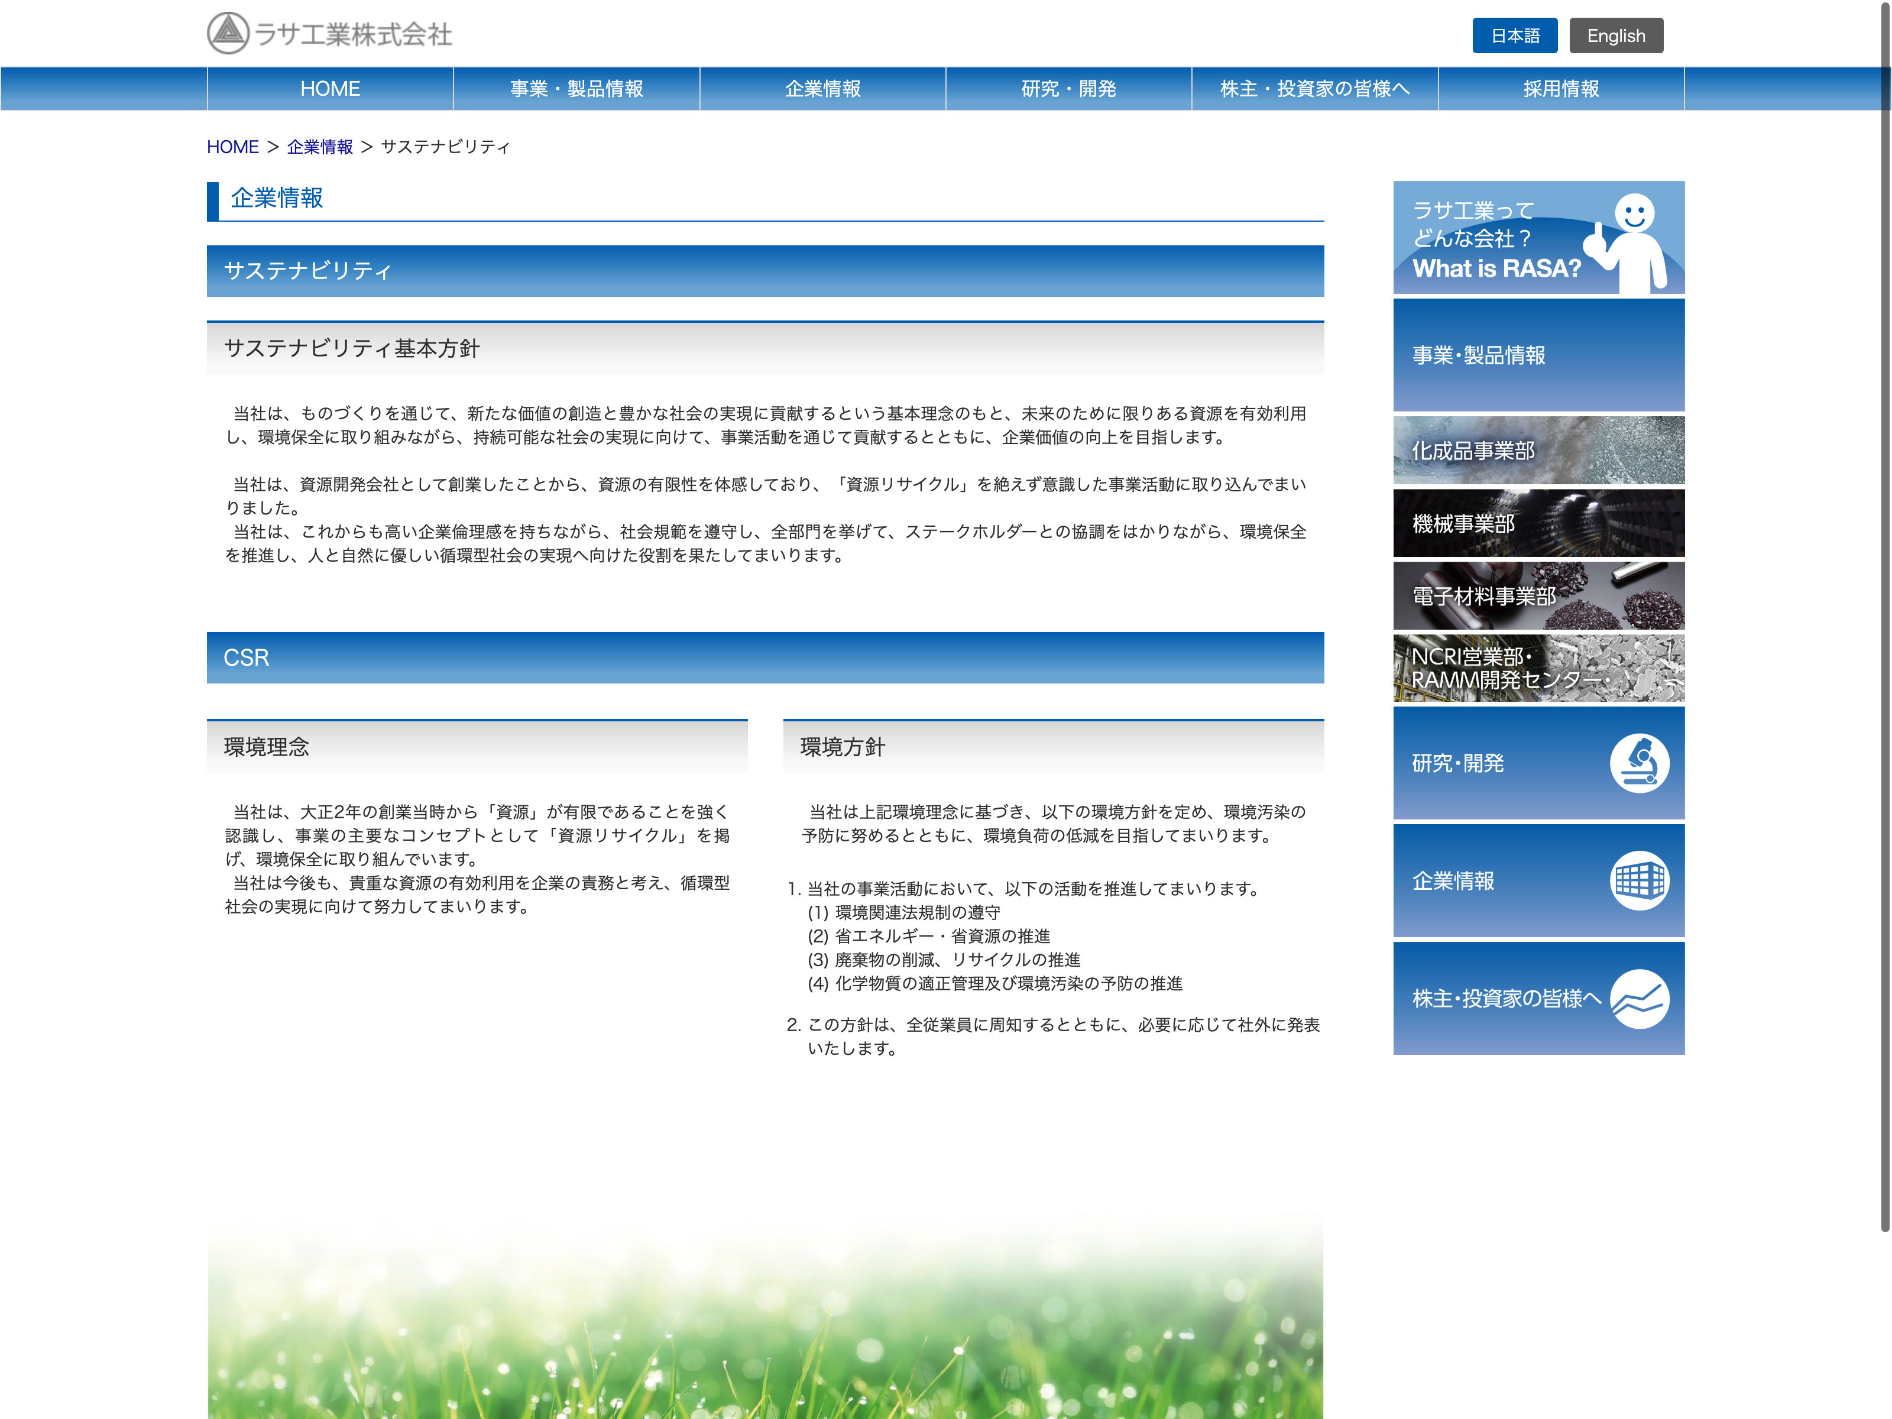The image size is (1892, 1419).
Task: Click the Rasa Industries triangle logo
Action: click(x=228, y=33)
